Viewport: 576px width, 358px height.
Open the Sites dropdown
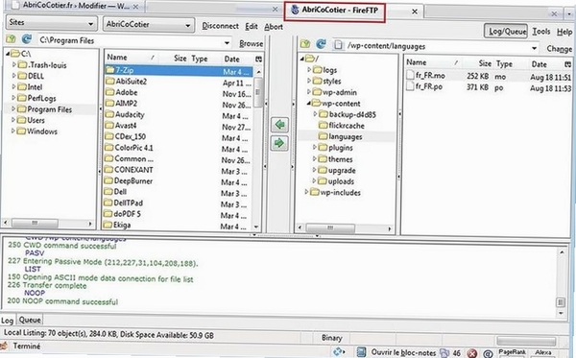[52, 23]
